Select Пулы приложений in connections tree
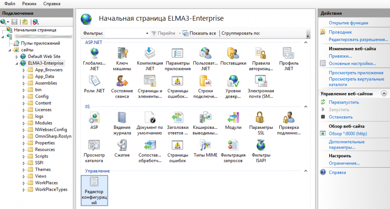This screenshot has height=209, width=390. [x=40, y=43]
